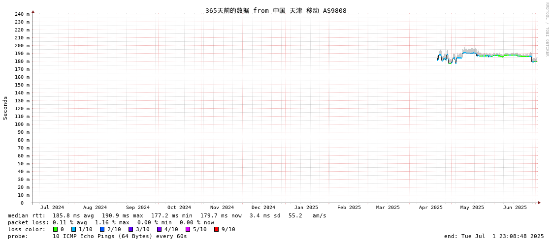Click the 0.00 % now packet loss value
The height and width of the screenshot is (243, 552).
tap(197, 223)
